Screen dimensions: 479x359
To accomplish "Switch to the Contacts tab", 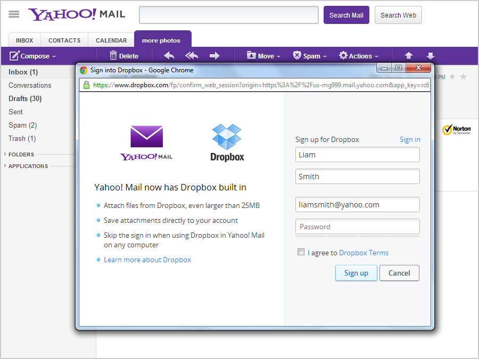I will pyautogui.click(x=64, y=40).
